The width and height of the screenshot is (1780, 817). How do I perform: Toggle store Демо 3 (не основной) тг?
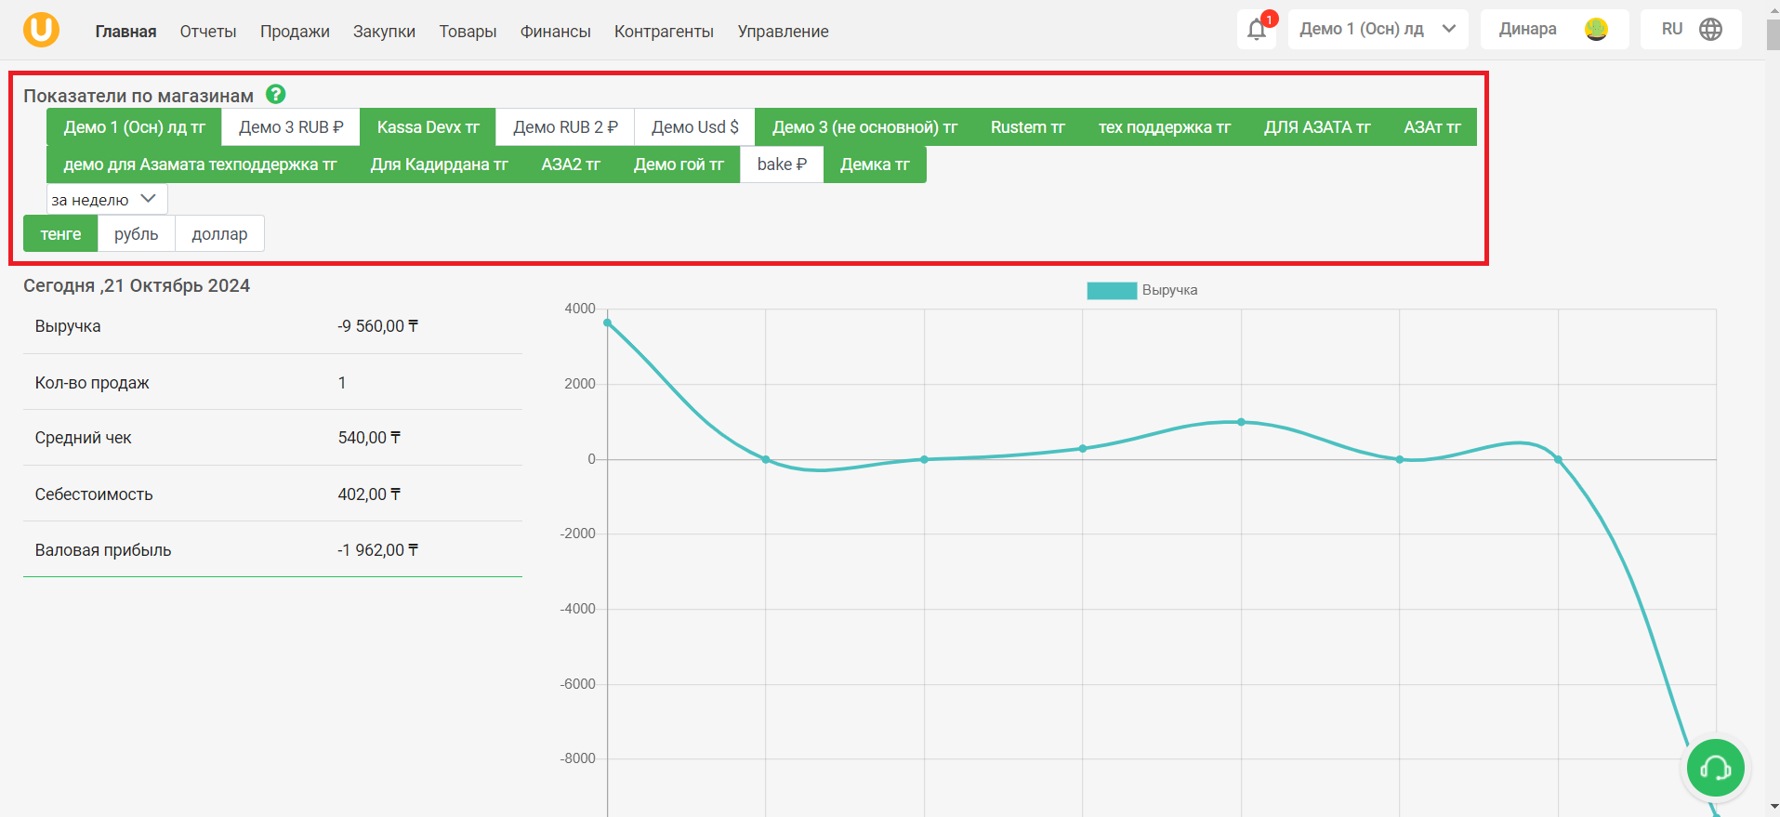click(x=864, y=127)
